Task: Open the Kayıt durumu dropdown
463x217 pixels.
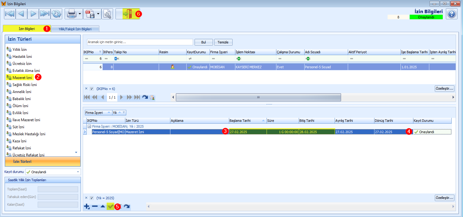Action: pyautogui.click(x=78, y=172)
